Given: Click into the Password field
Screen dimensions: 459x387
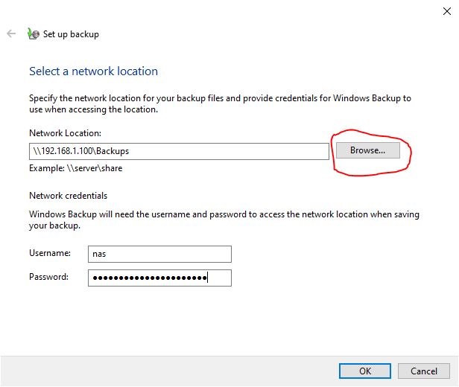Looking at the screenshot, I should [159, 278].
